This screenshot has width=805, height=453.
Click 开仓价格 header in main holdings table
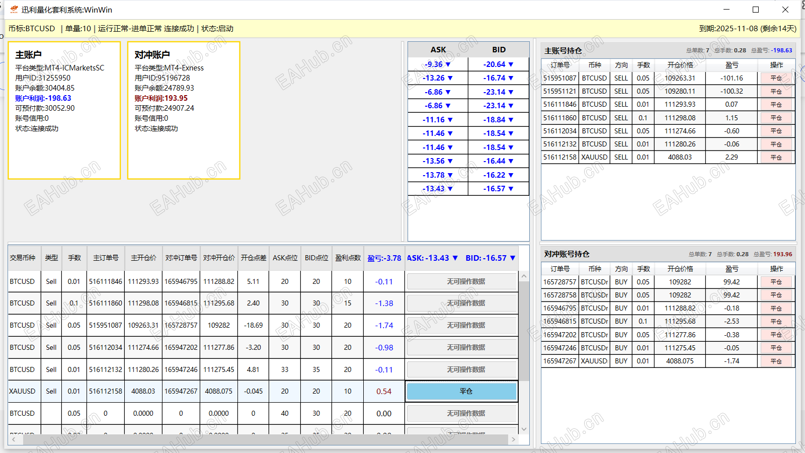click(680, 65)
